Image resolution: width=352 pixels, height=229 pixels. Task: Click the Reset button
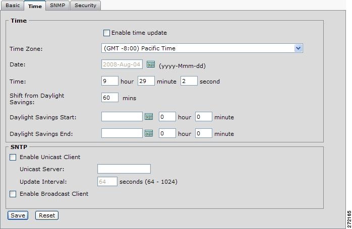pyautogui.click(x=47, y=215)
